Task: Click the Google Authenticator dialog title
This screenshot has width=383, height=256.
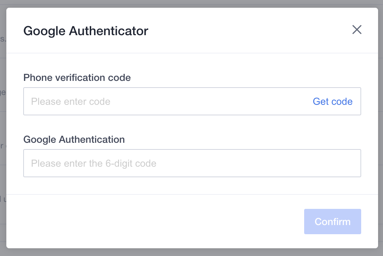Action: pyautogui.click(x=86, y=31)
